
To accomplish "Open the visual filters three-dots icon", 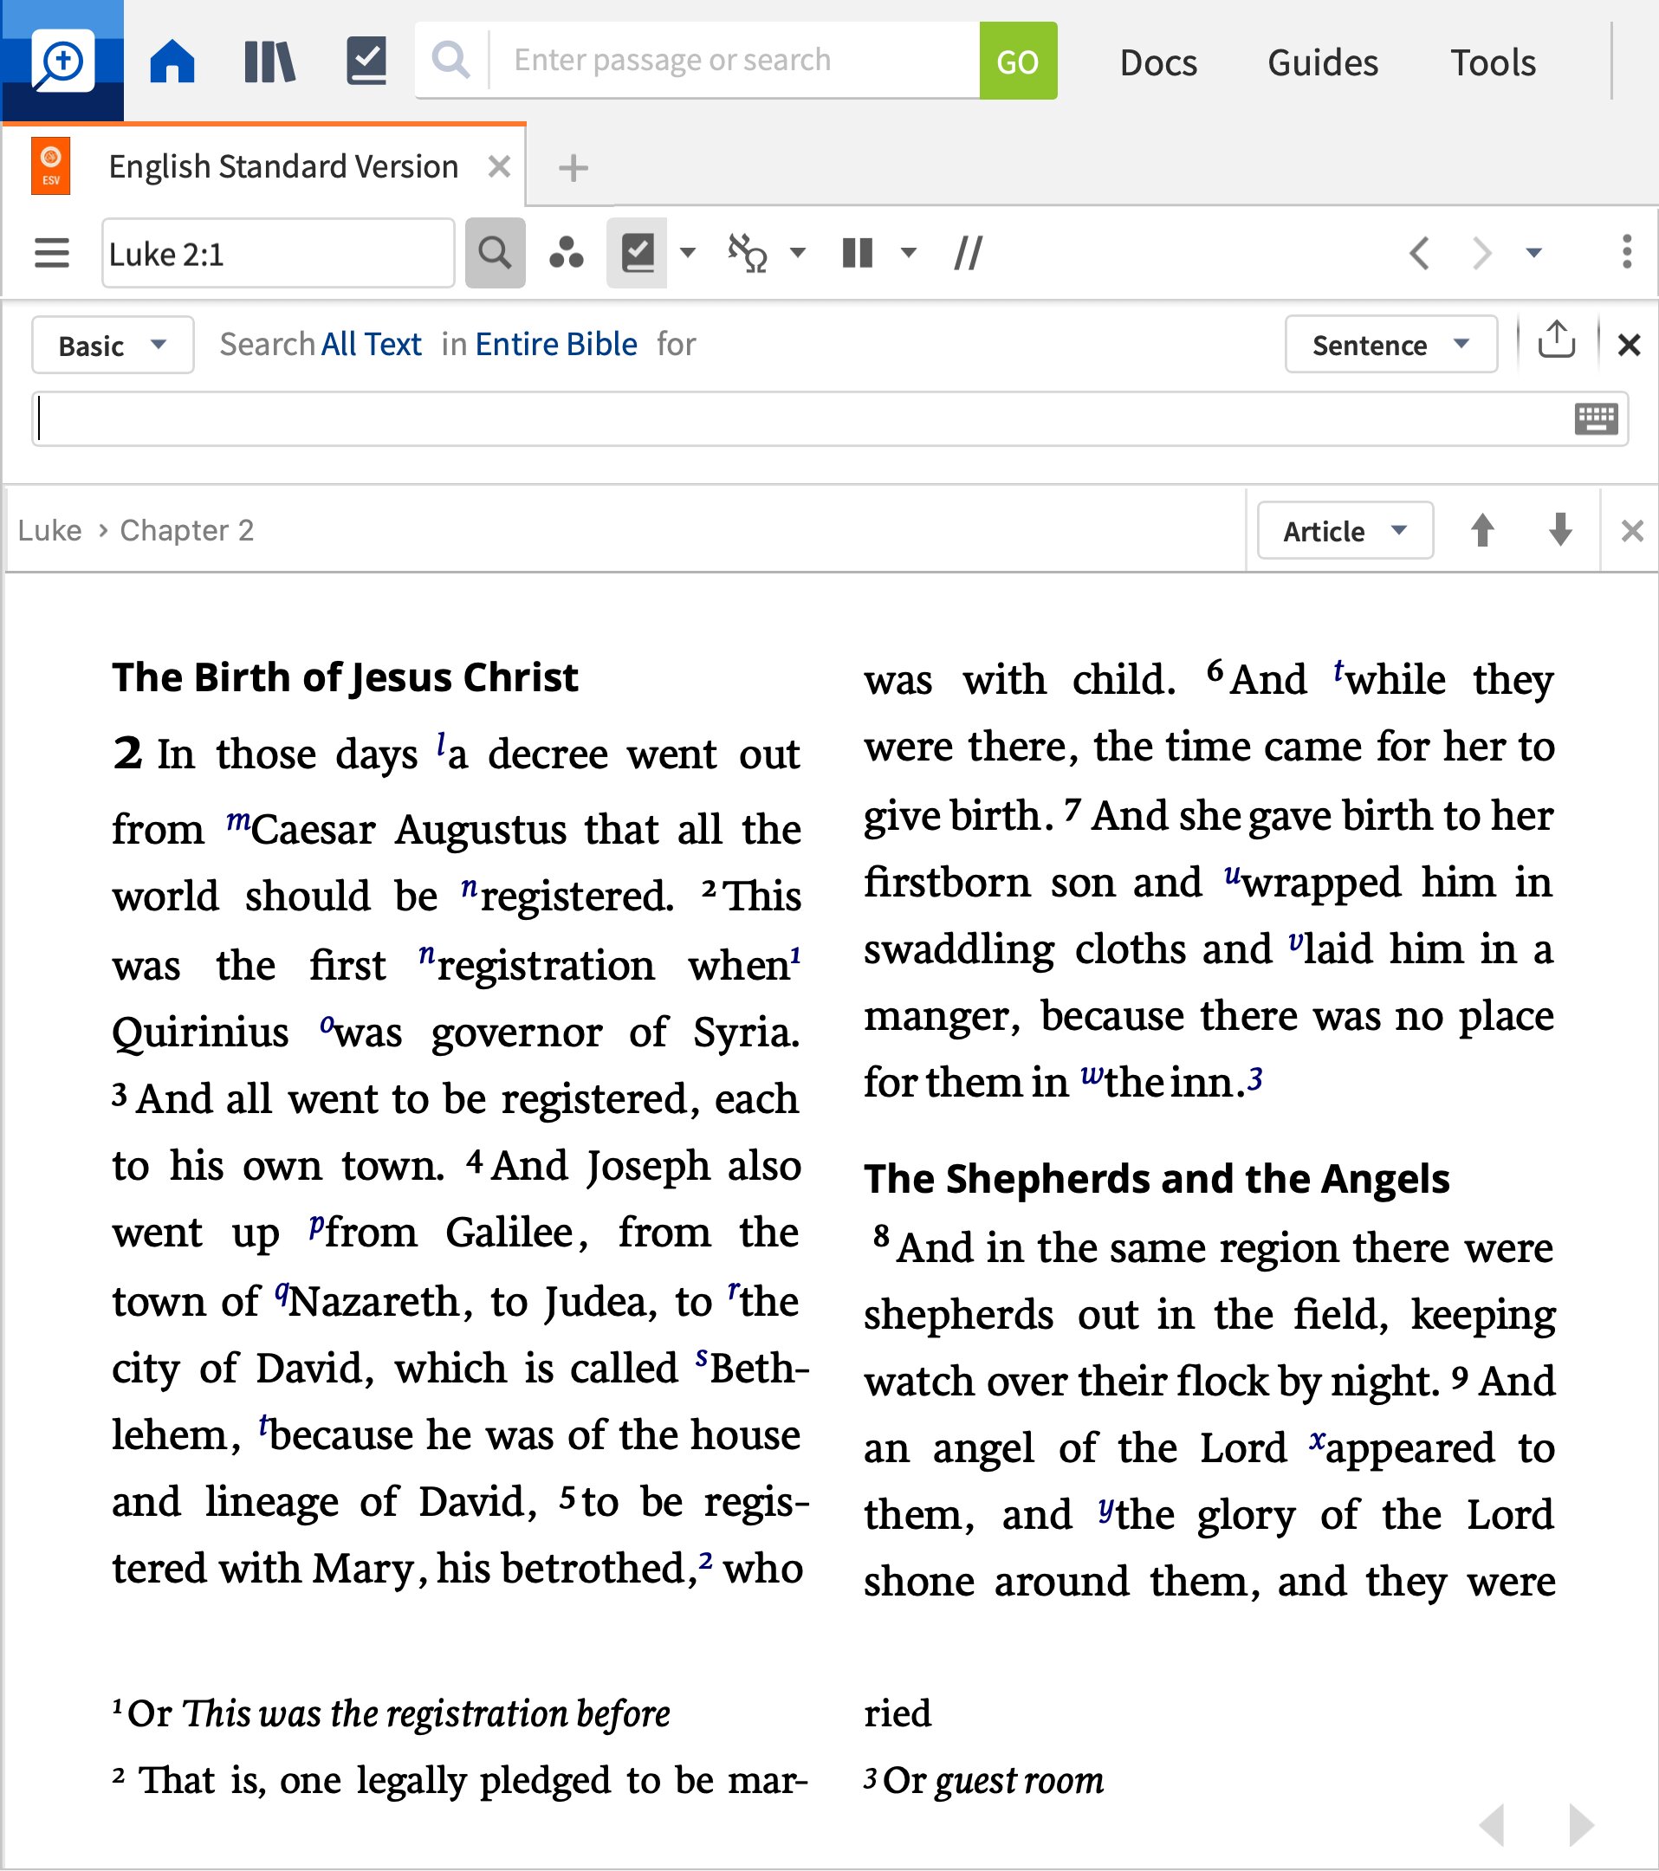I will tap(566, 253).
